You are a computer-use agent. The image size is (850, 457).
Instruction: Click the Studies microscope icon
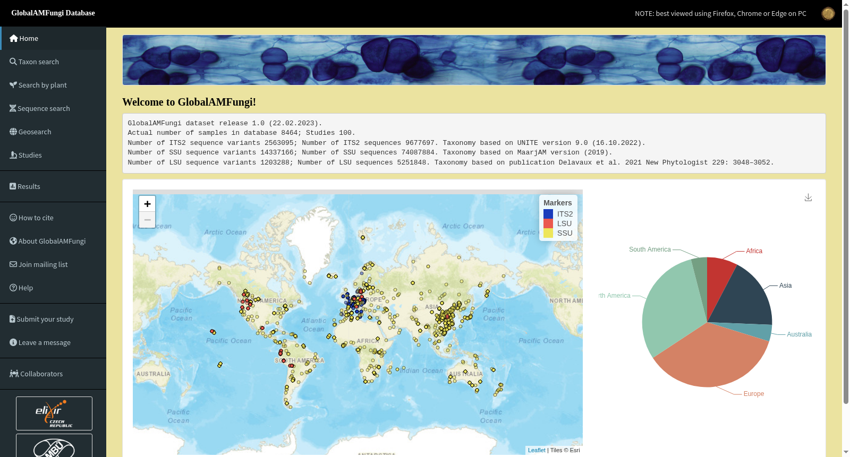(x=13, y=155)
